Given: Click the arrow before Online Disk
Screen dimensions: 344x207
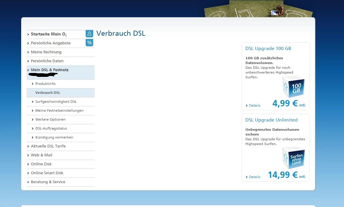Looking at the screenshot, I should pyautogui.click(x=28, y=164).
